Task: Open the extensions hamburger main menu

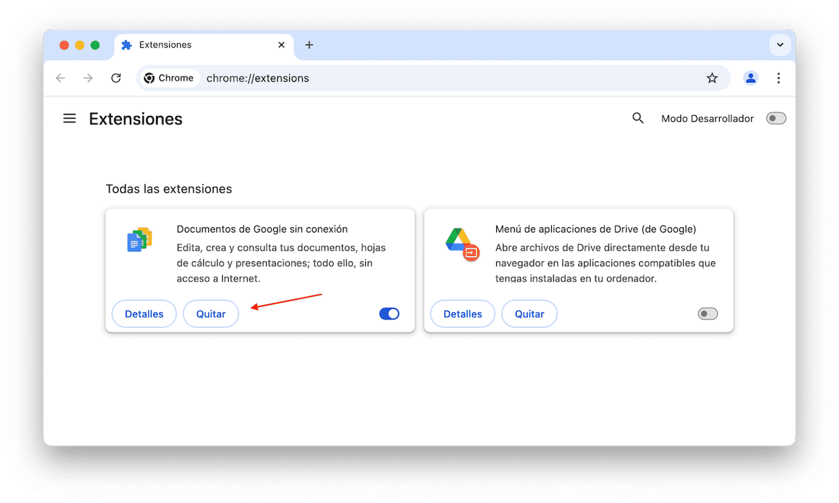Action: coord(70,119)
